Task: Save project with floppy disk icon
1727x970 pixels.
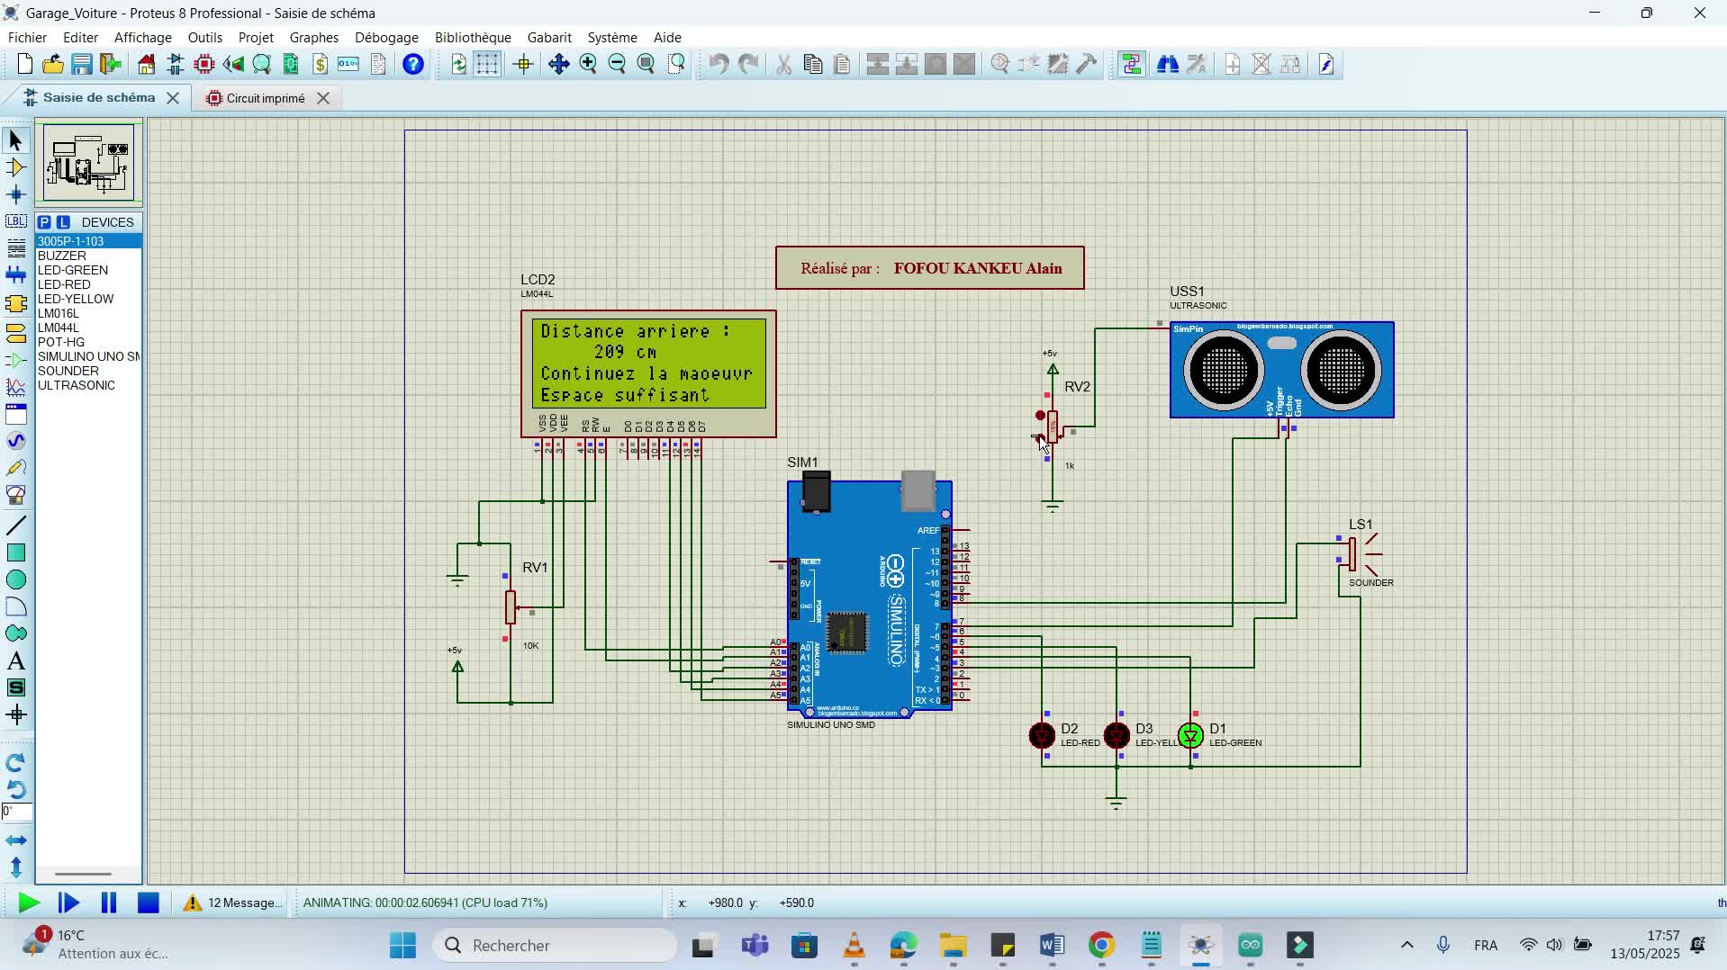Action: 82,64
